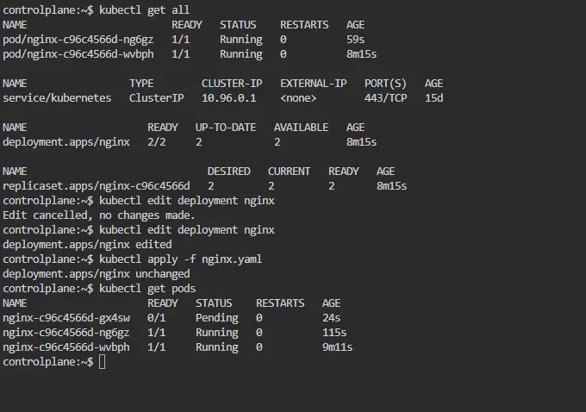Click the 'kubectl get pods' command text
Image resolution: width=586 pixels, height=412 pixels.
point(147,289)
